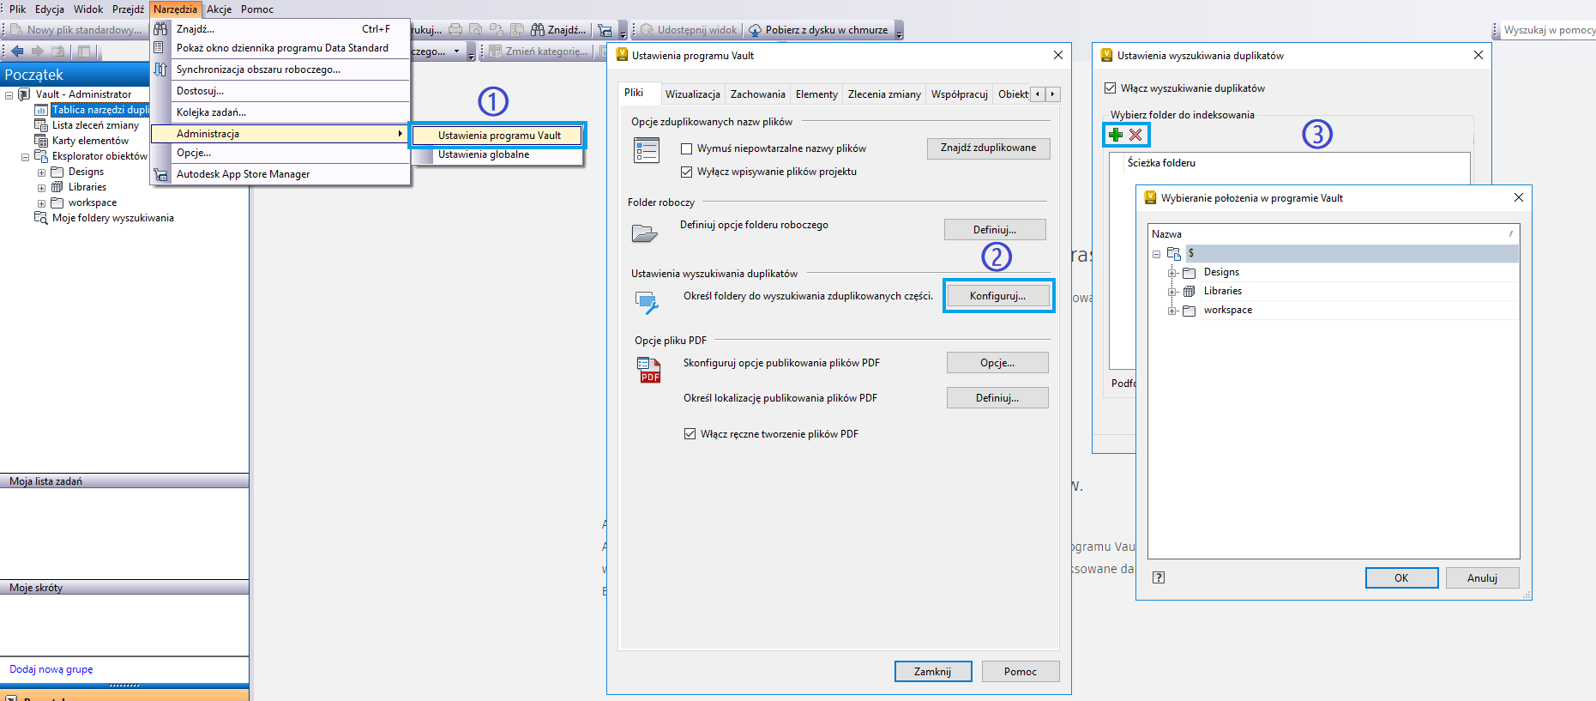Click the Tablica narzędzi dashboard icon
1596x701 pixels.
[x=41, y=110]
